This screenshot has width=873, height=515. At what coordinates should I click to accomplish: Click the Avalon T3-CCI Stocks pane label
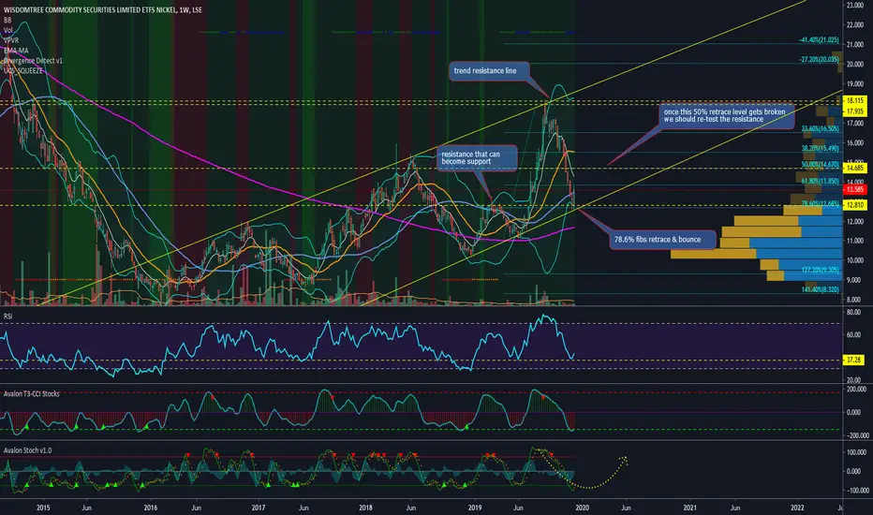pyautogui.click(x=31, y=393)
